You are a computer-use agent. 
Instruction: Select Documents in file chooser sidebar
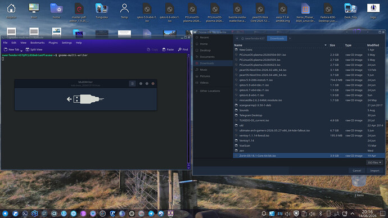[x=213, y=57]
